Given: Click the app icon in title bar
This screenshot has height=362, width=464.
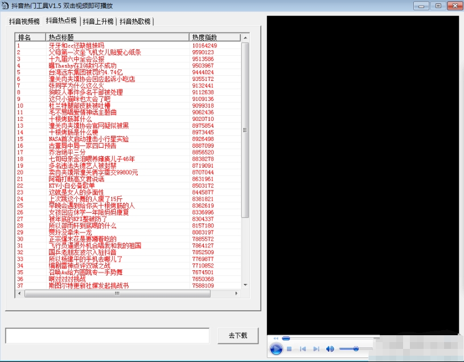Looking at the screenshot, I should [x=5, y=6].
